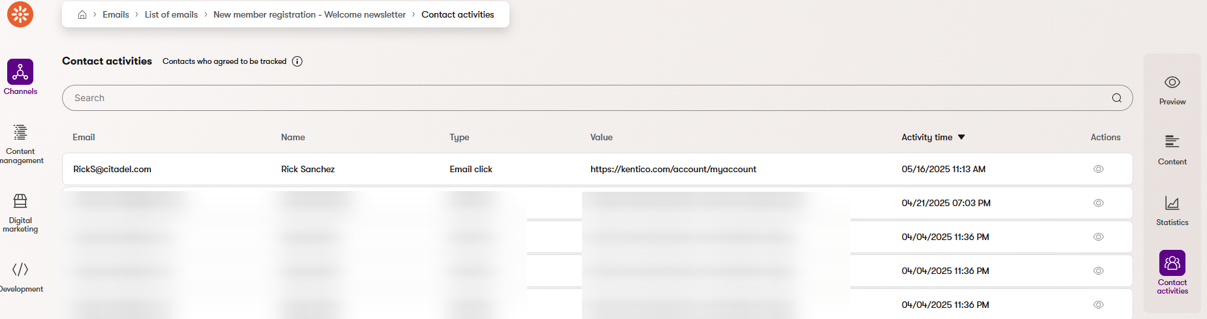Click the search magnifier icon
Screen dimensions: 1207x319
1117,98
